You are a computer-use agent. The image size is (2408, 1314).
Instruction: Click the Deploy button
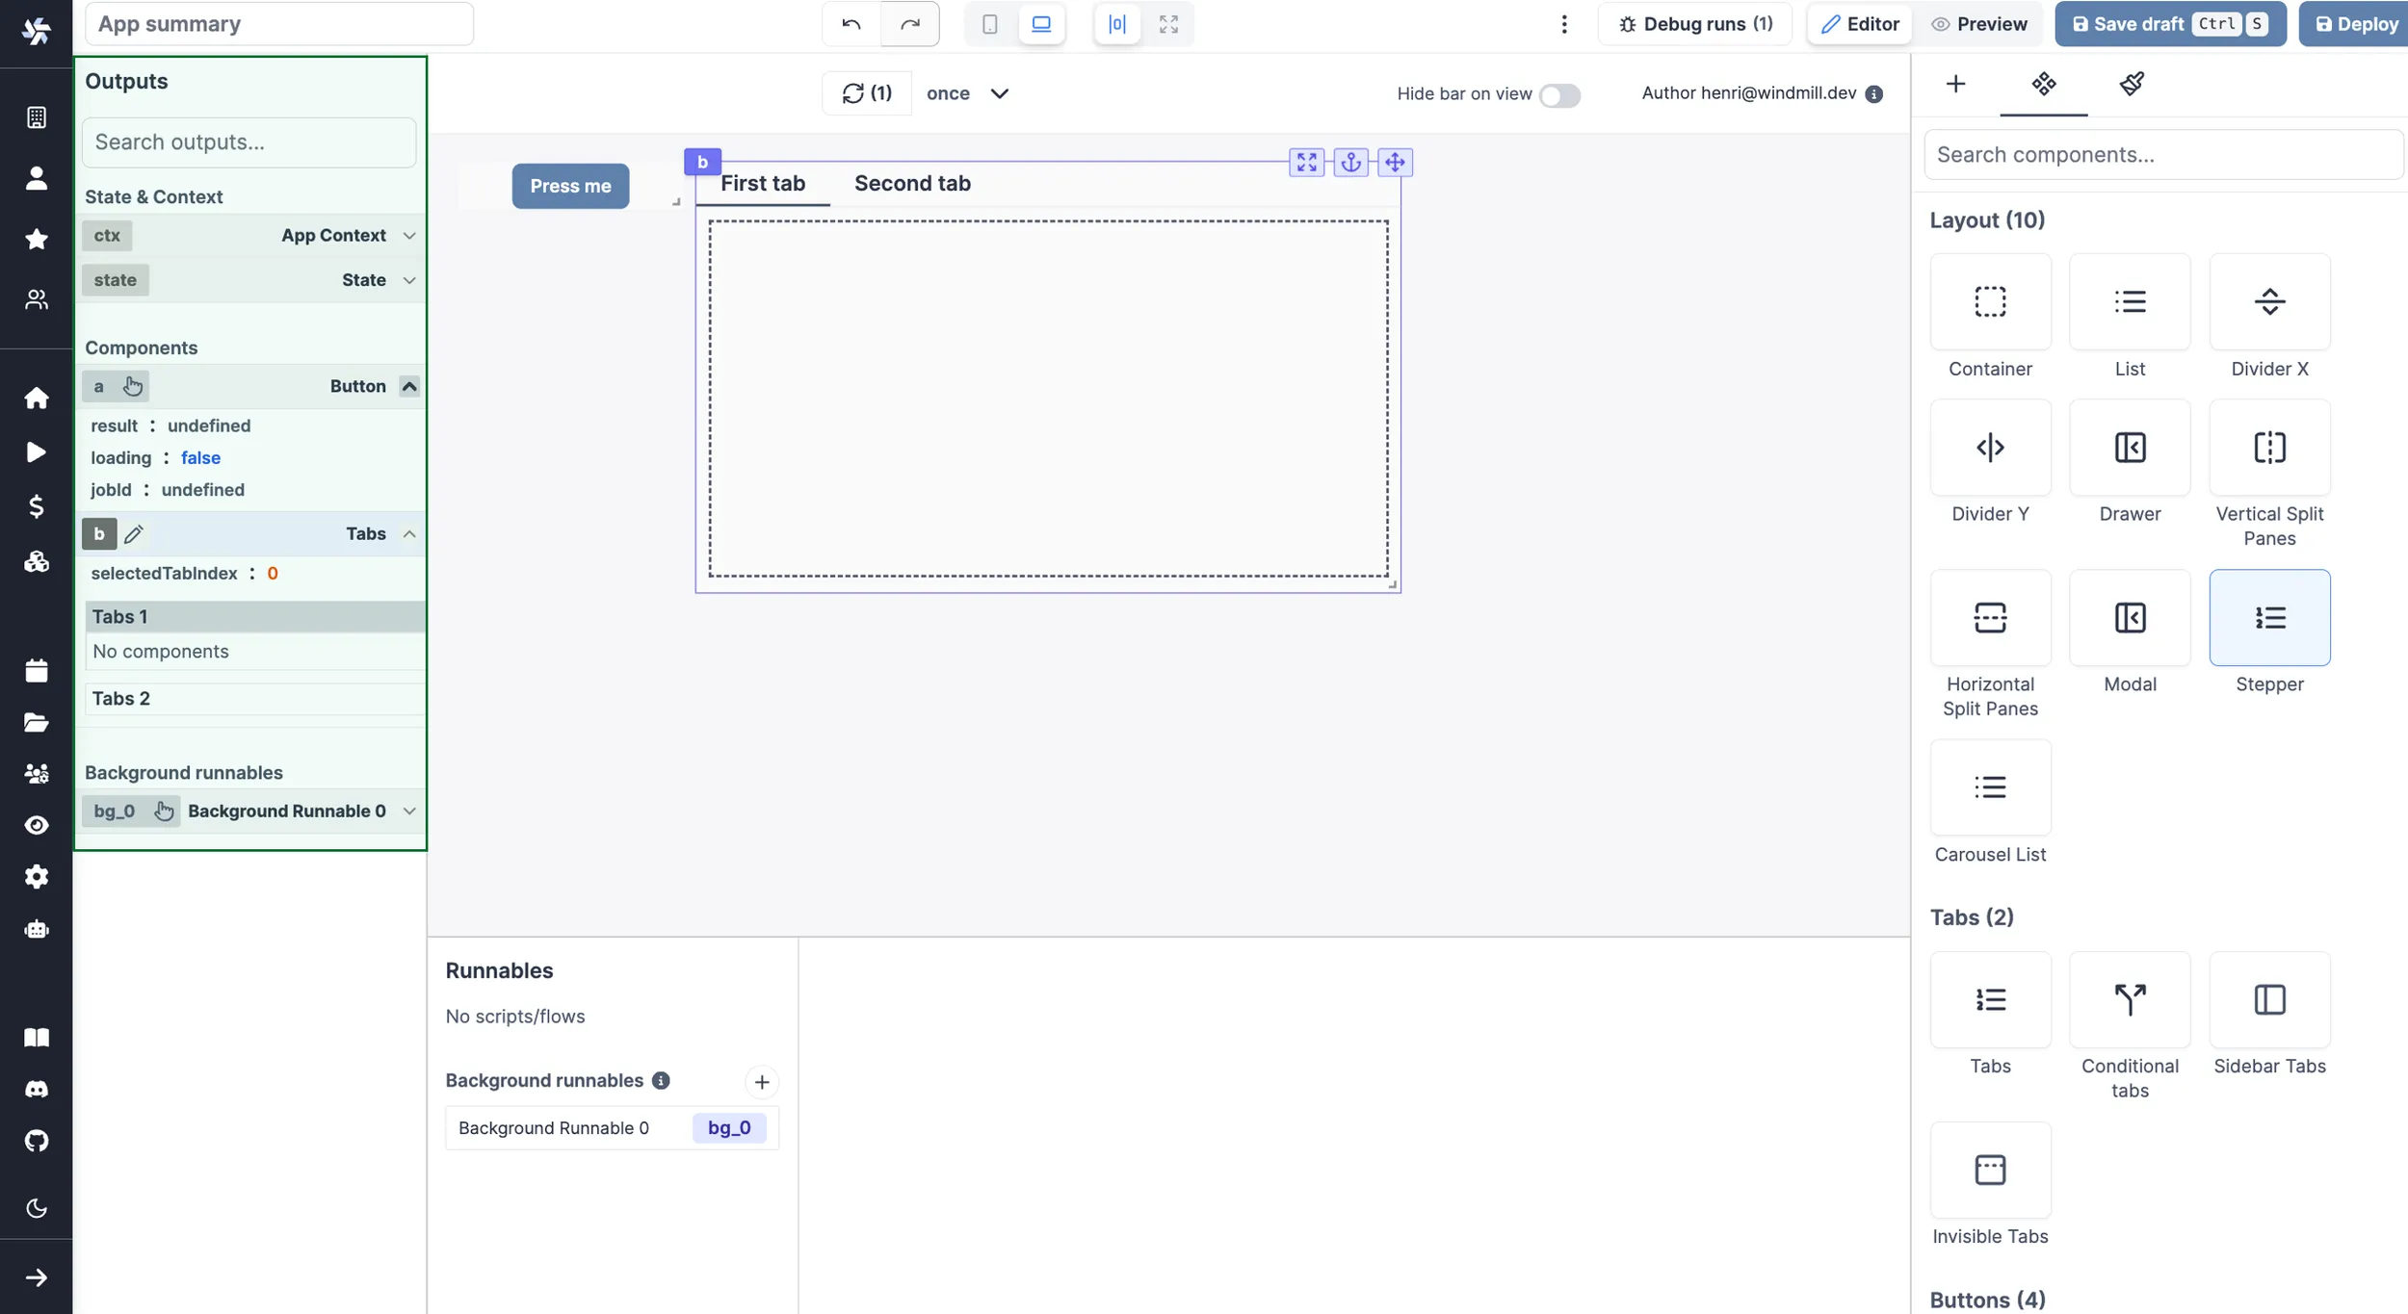2358,23
